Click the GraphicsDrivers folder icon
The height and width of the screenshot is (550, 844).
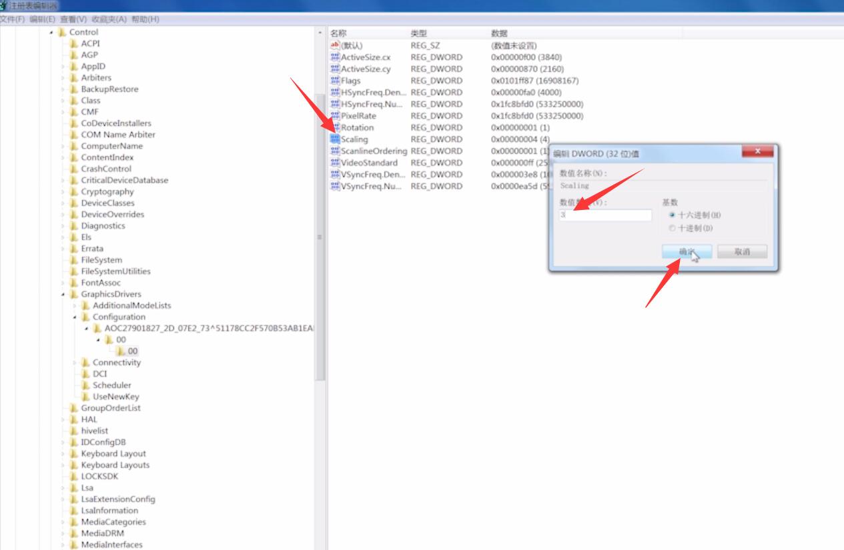pos(74,294)
